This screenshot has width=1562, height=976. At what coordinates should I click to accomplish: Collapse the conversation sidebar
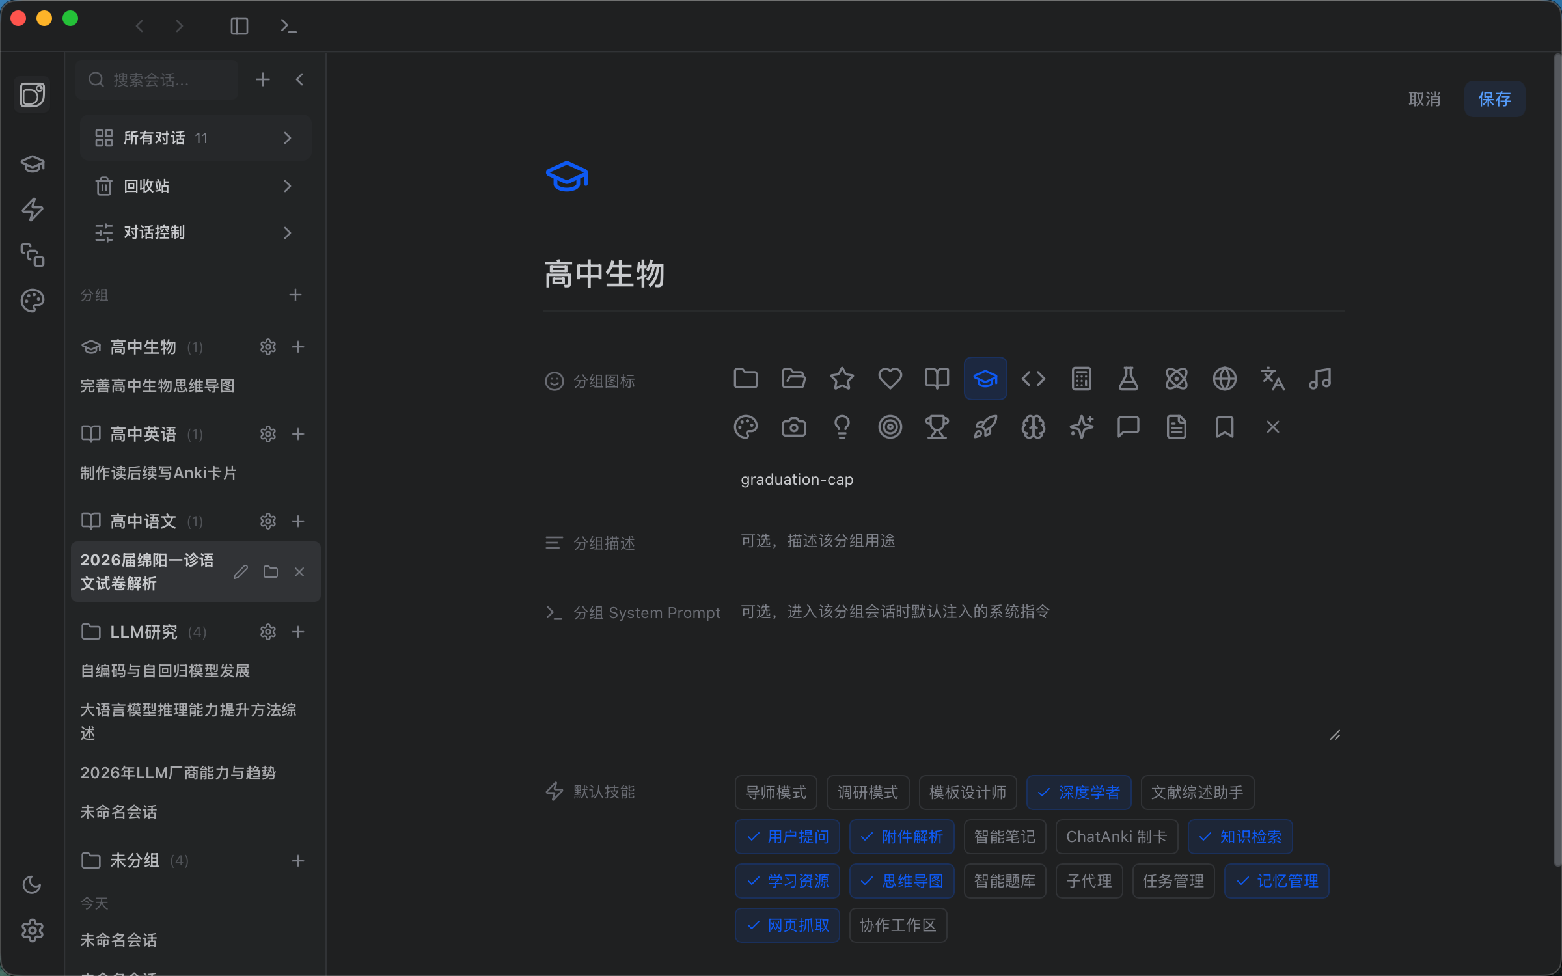pos(299,79)
